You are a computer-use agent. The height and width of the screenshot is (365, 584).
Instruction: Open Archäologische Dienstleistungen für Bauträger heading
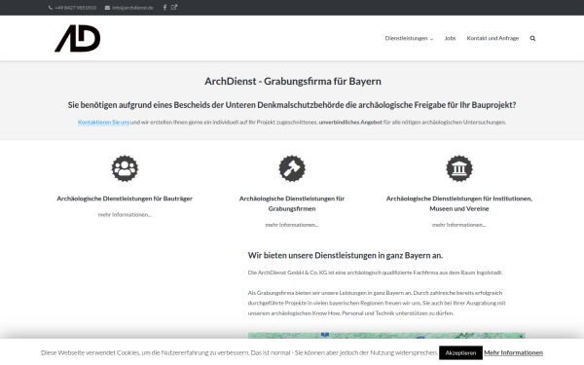pos(125,199)
